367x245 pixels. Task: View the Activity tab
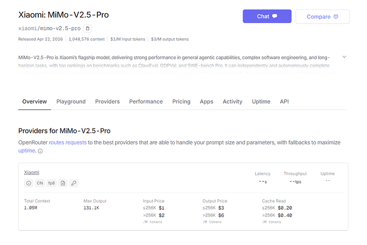232,102
